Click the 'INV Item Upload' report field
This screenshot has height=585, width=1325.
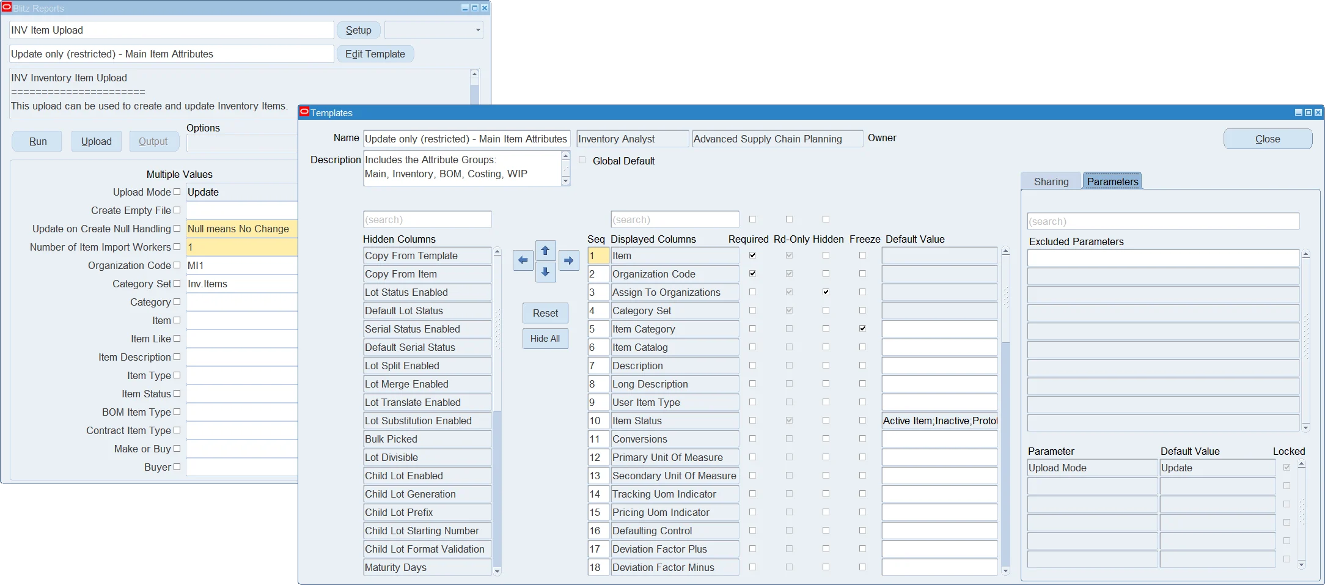(172, 30)
